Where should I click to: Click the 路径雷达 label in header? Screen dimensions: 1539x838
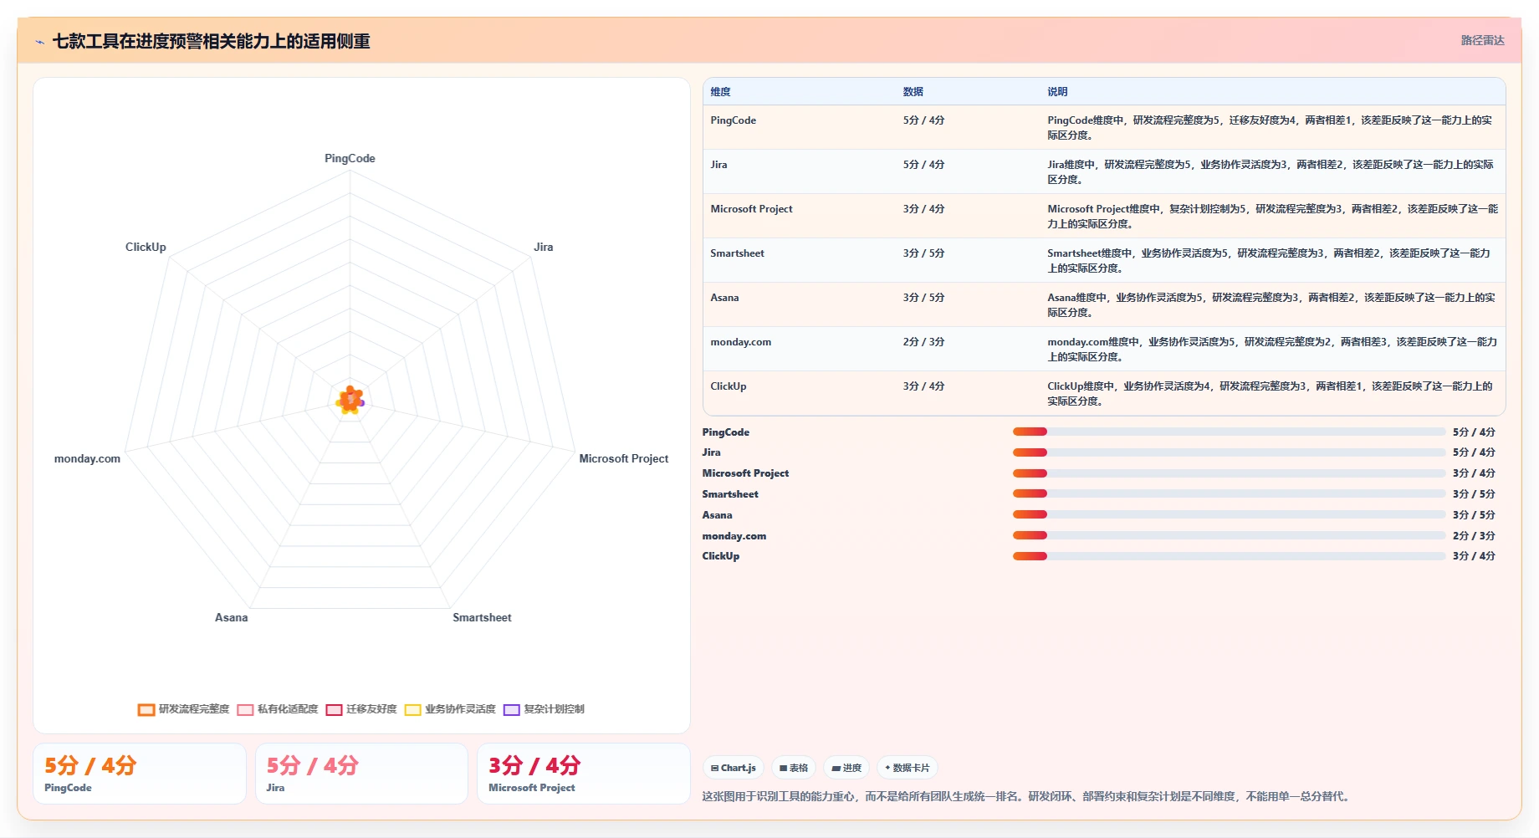(x=1482, y=40)
